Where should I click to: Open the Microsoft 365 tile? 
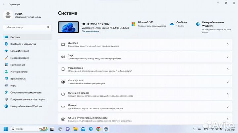click(x=149, y=24)
